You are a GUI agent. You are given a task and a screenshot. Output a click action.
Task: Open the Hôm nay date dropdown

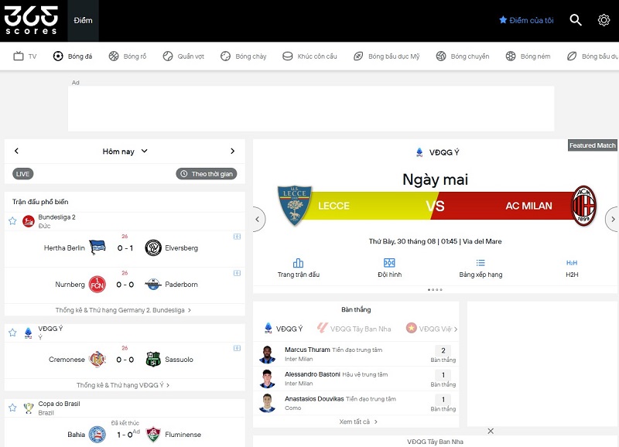pyautogui.click(x=125, y=151)
